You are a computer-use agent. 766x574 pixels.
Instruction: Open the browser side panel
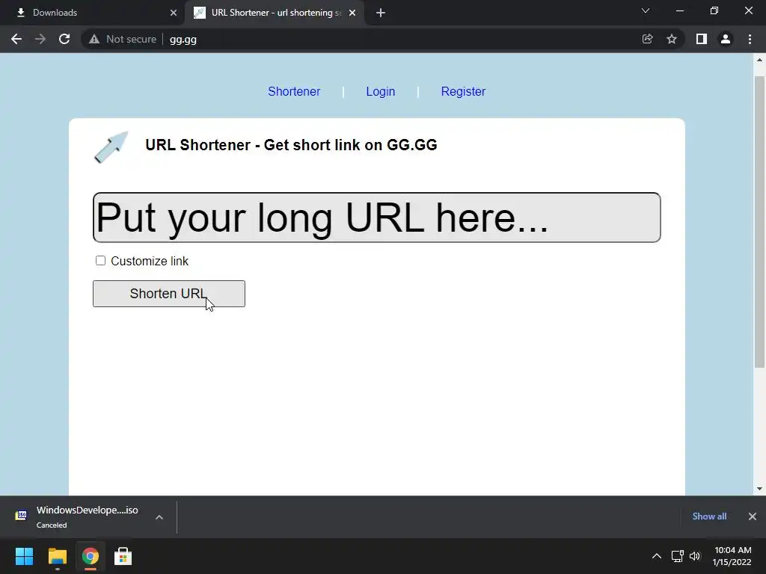(702, 39)
